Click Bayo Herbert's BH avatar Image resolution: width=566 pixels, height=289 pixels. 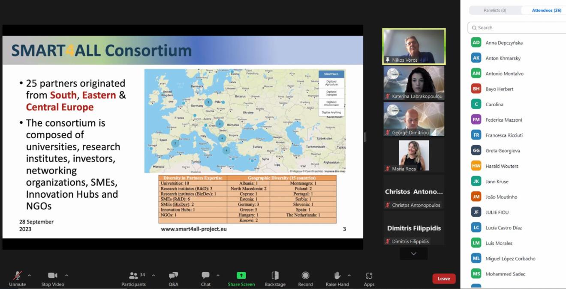[x=476, y=89]
